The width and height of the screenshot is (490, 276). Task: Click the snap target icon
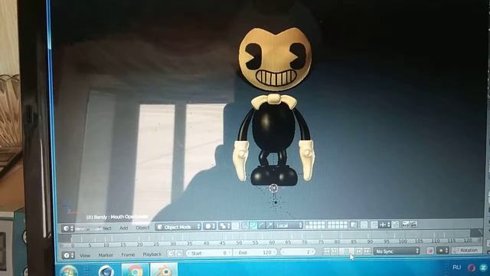tap(395, 224)
